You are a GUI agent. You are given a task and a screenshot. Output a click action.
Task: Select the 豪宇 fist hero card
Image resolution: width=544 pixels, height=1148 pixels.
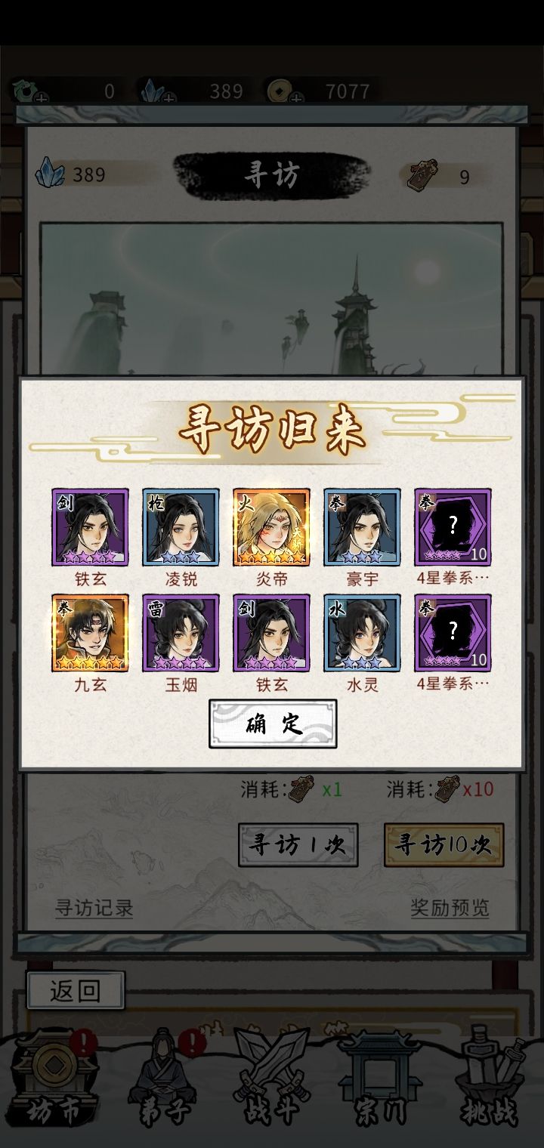[362, 527]
